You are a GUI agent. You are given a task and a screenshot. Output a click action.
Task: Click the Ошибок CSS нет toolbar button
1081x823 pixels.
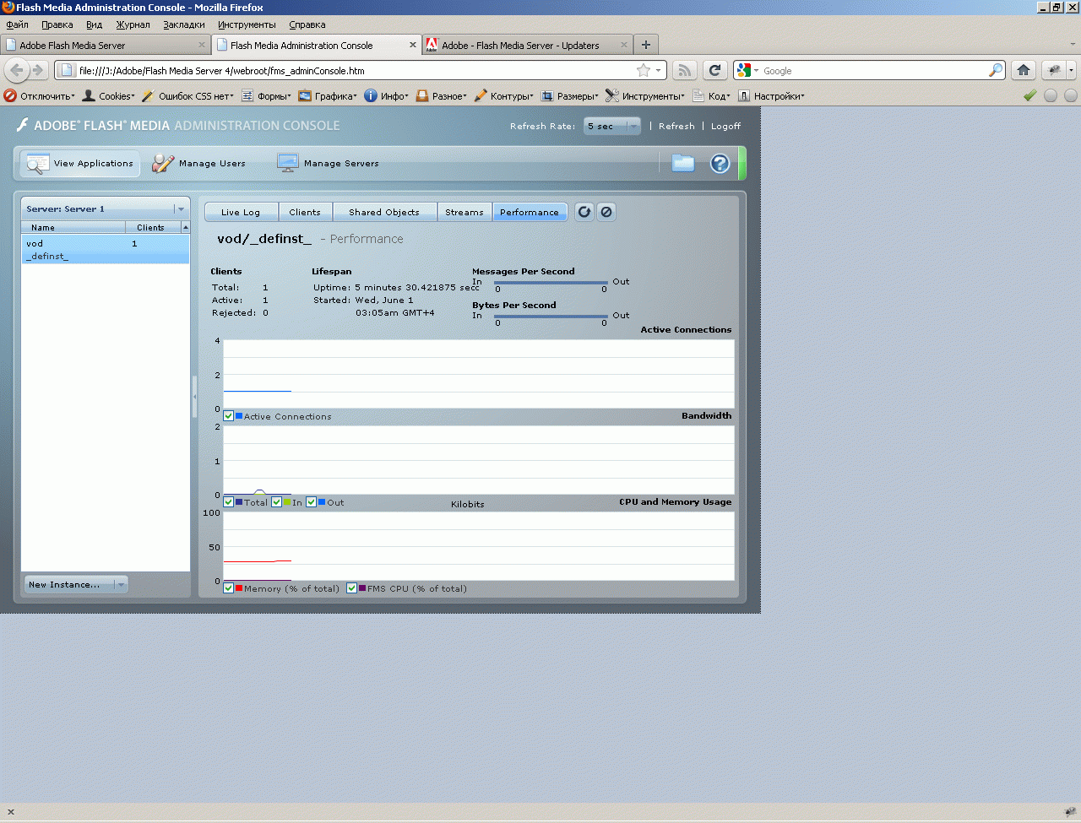click(188, 96)
